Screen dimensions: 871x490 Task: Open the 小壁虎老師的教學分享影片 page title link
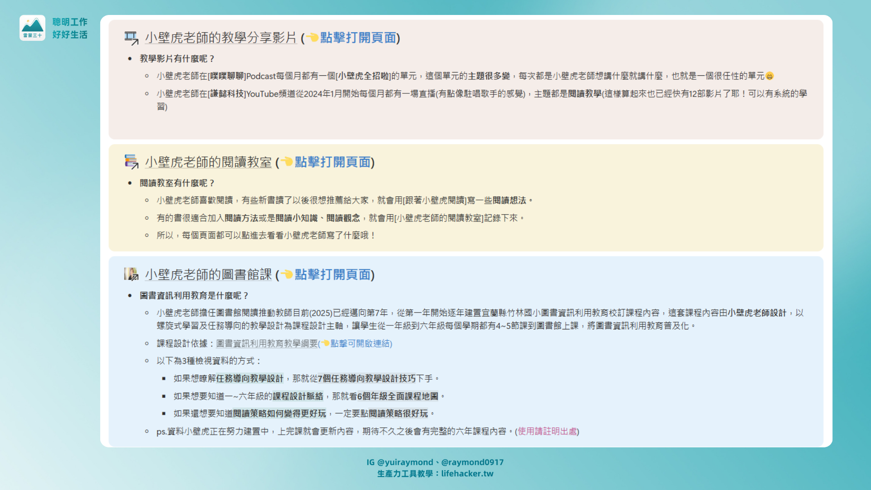point(220,38)
